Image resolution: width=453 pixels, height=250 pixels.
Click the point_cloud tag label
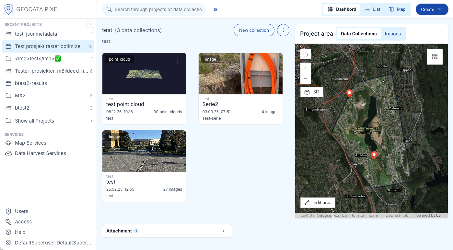tap(119, 59)
